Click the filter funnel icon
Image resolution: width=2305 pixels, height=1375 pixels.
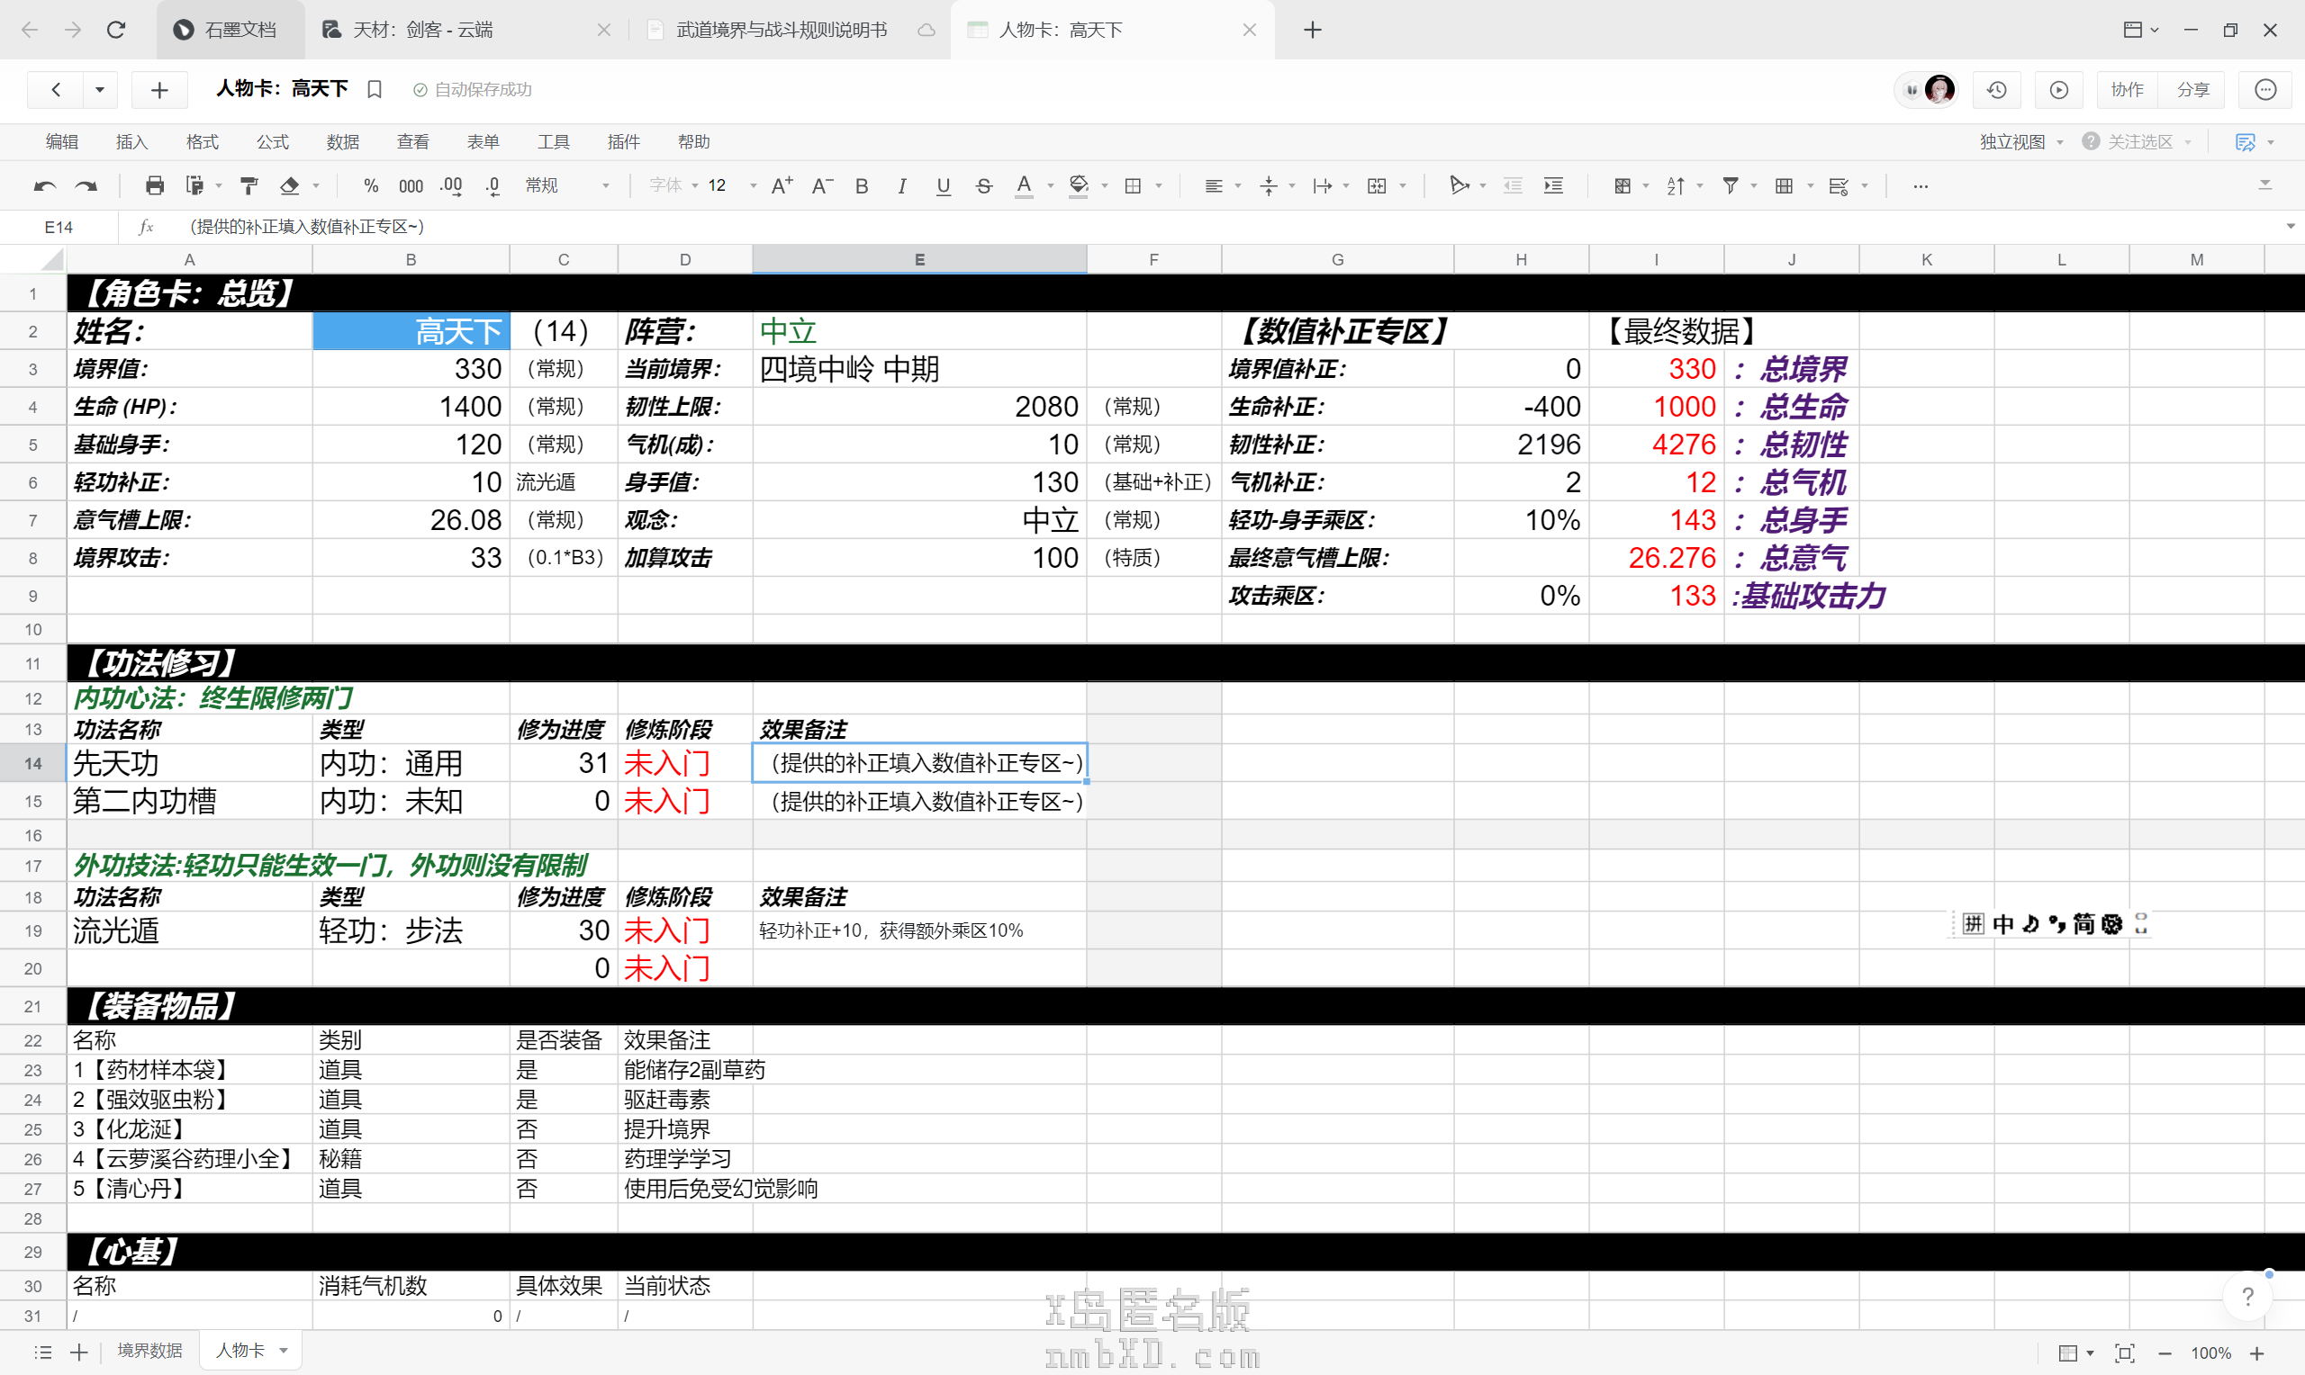(1730, 186)
